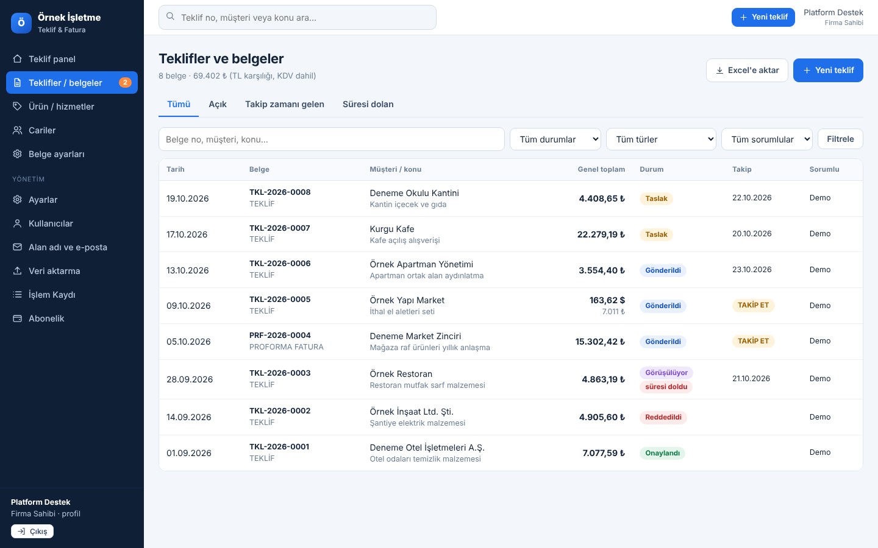This screenshot has height=548, width=878.
Task: Click TAKİP ET badge for Örnek Yapı Market
Action: (753, 305)
